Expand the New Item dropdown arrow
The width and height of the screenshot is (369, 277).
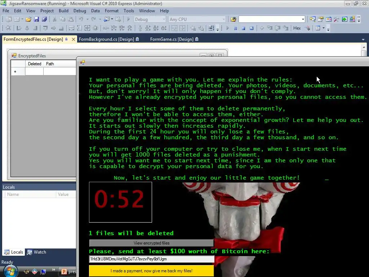(22, 19)
